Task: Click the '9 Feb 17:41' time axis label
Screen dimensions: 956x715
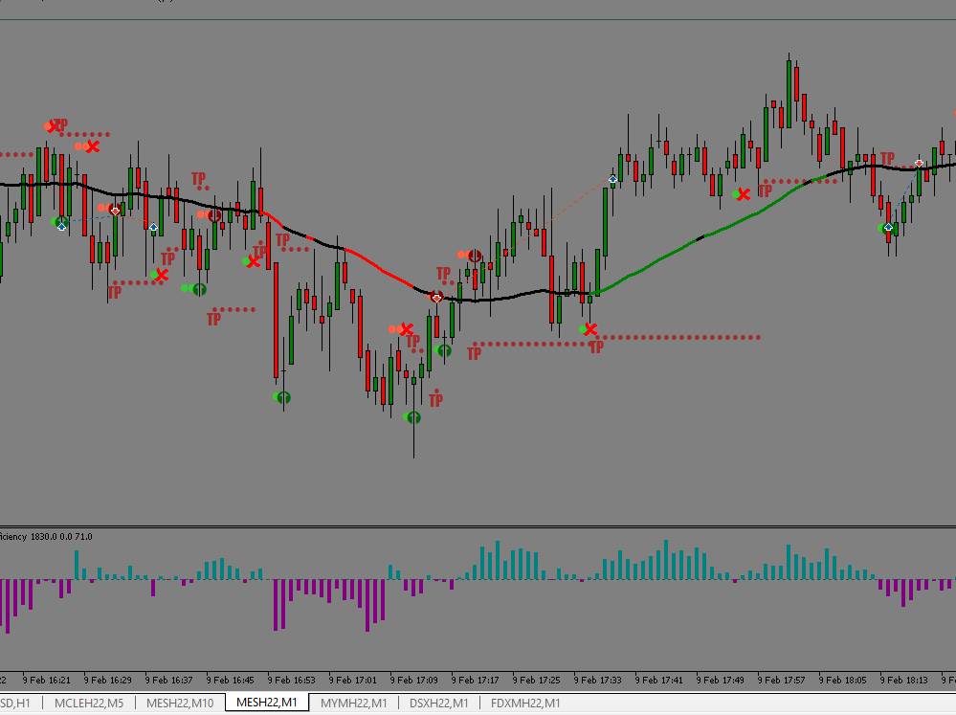Action: coord(659,680)
